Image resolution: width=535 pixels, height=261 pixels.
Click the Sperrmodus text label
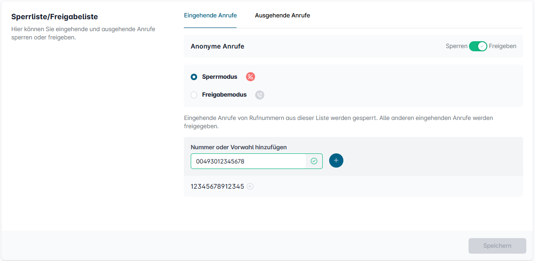pyautogui.click(x=220, y=77)
